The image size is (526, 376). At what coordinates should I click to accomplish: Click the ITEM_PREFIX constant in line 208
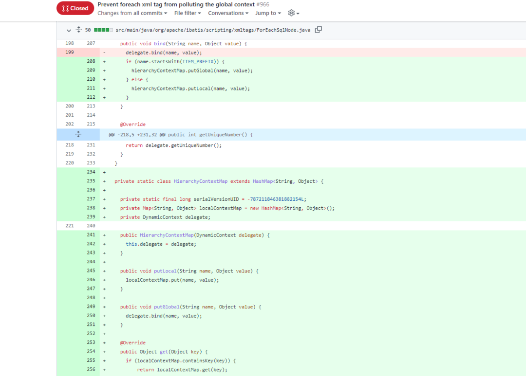coord(198,62)
